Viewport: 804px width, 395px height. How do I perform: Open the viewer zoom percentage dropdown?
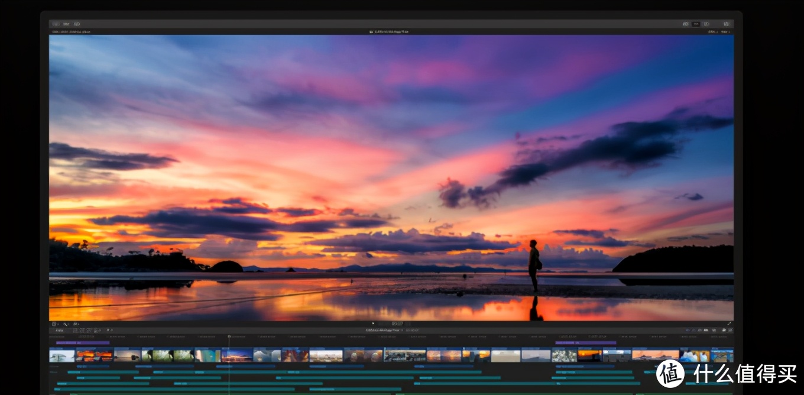point(711,31)
